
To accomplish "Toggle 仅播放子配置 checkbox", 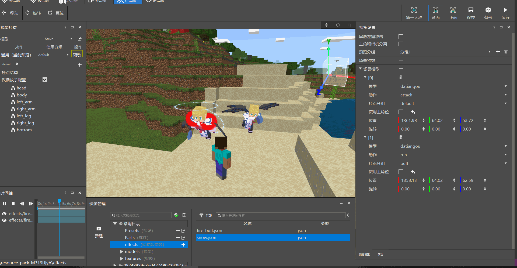I will pos(45,80).
